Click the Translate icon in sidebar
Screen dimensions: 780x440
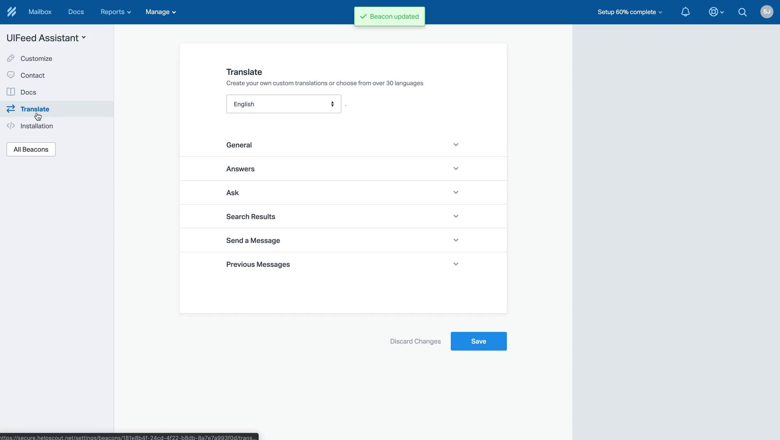pyautogui.click(x=11, y=109)
